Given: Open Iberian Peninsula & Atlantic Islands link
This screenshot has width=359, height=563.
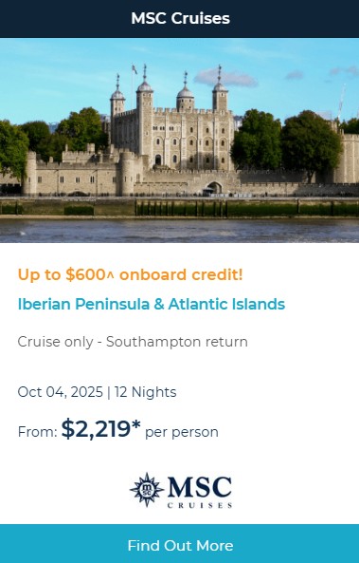Looking at the screenshot, I should [x=152, y=304].
